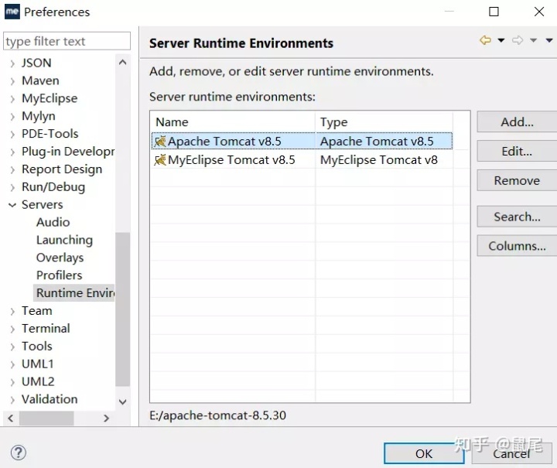Focus the type filter text field
Screen dimensions: 557x468
67,41
